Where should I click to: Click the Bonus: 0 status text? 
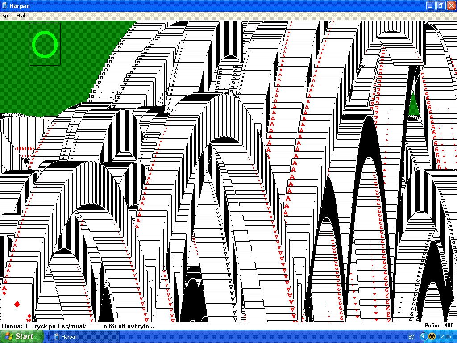point(15,326)
